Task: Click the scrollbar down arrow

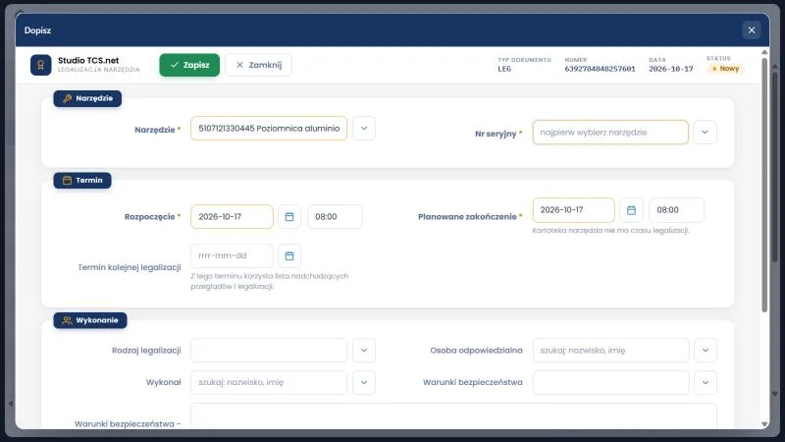Action: tap(764, 424)
